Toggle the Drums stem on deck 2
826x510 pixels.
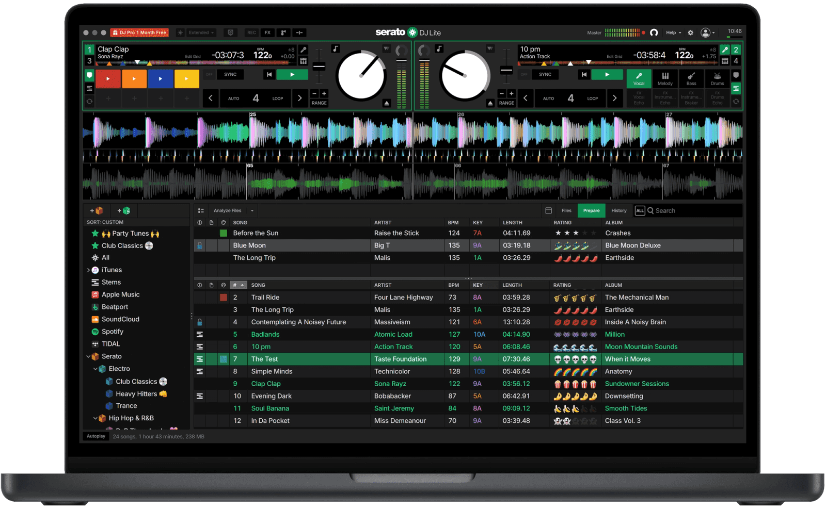(717, 78)
